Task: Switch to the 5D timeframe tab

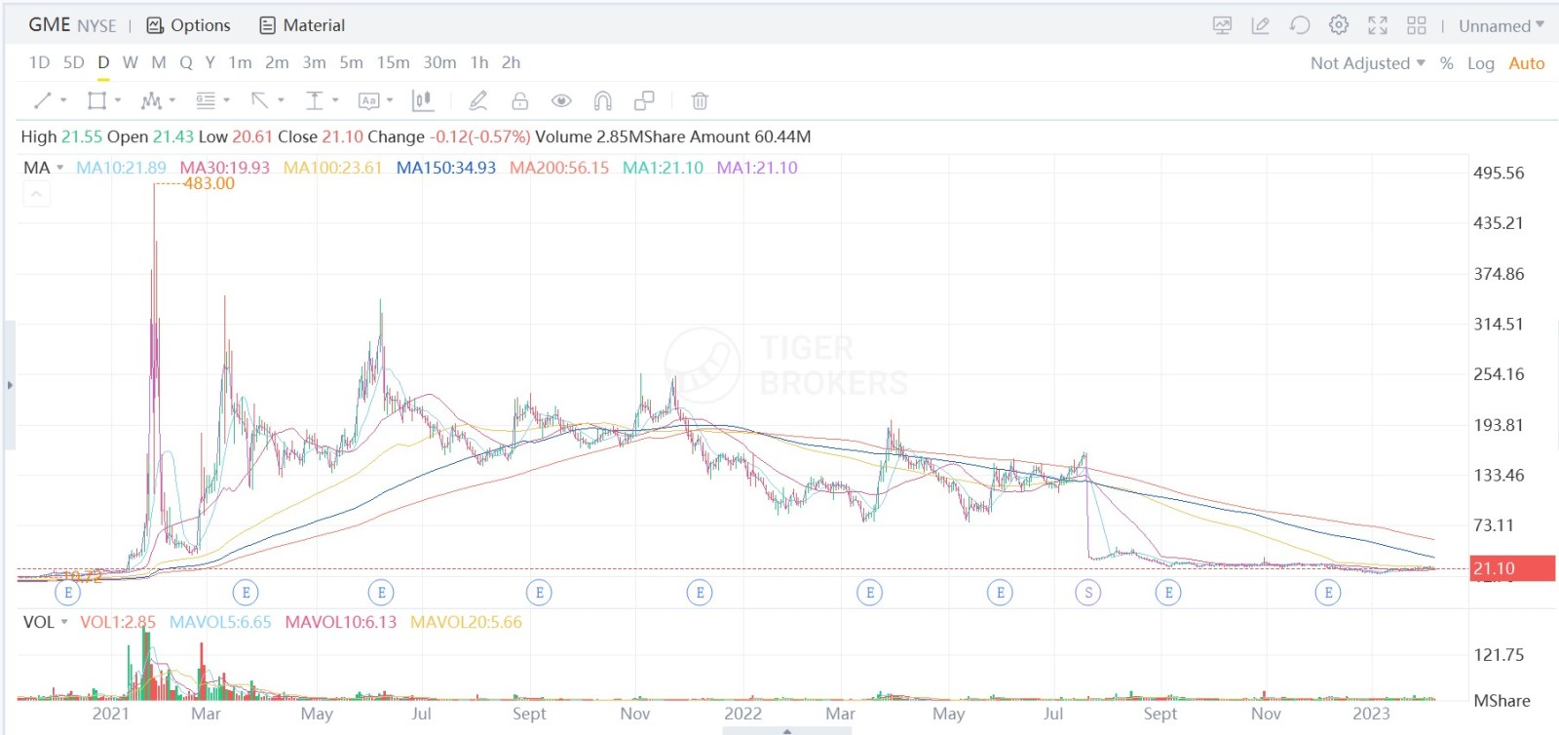Action: pos(74,62)
